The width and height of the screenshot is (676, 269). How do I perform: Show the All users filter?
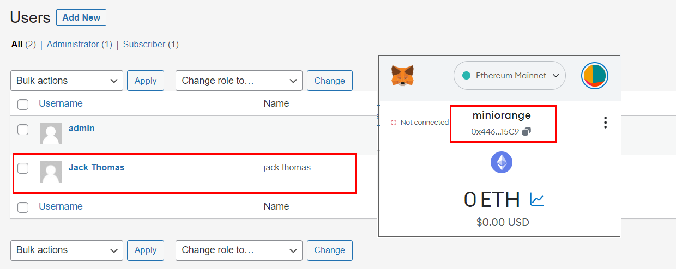pyautogui.click(x=17, y=45)
